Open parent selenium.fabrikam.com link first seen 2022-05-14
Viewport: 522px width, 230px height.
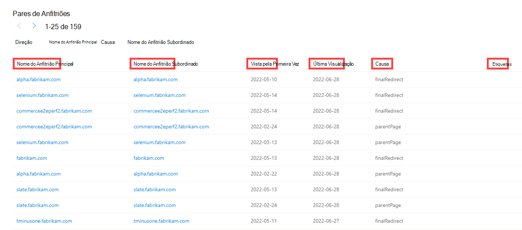click(x=42, y=95)
